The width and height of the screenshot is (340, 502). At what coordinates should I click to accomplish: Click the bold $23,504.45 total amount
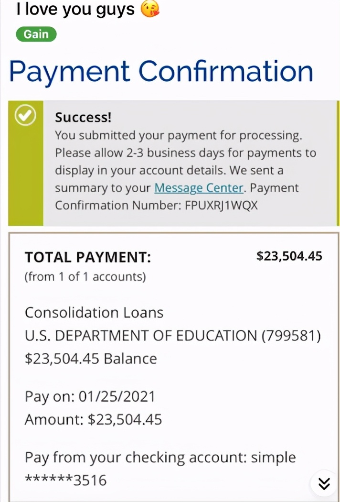(x=289, y=256)
